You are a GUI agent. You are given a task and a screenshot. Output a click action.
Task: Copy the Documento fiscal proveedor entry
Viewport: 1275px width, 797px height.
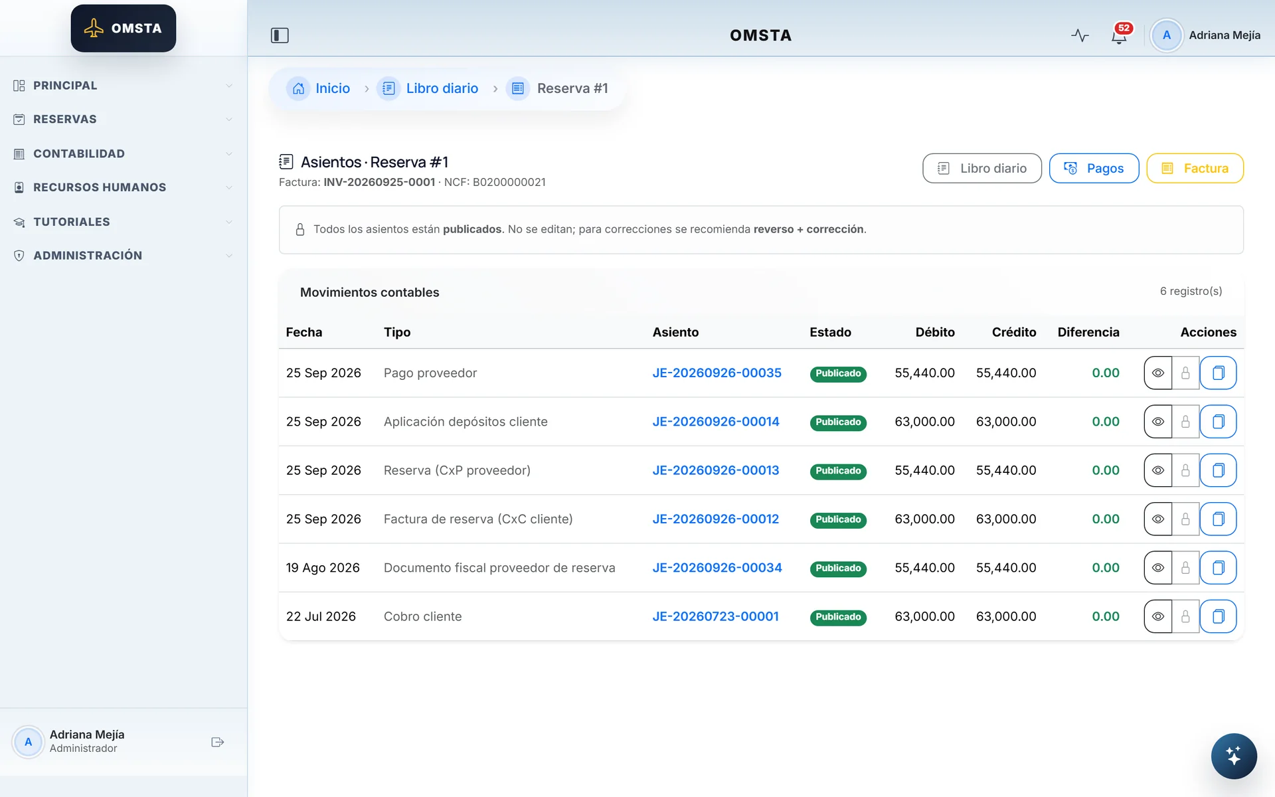pyautogui.click(x=1218, y=568)
